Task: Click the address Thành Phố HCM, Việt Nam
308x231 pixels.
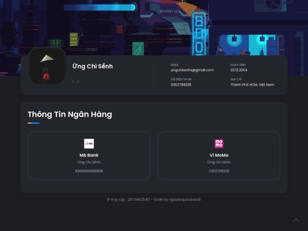Action: [x=253, y=84]
